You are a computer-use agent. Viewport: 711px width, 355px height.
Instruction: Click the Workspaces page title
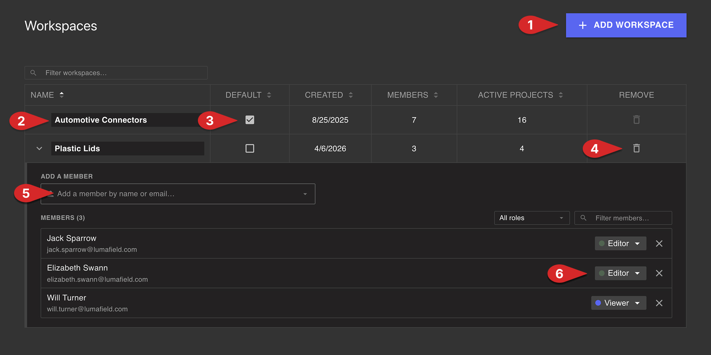61,26
